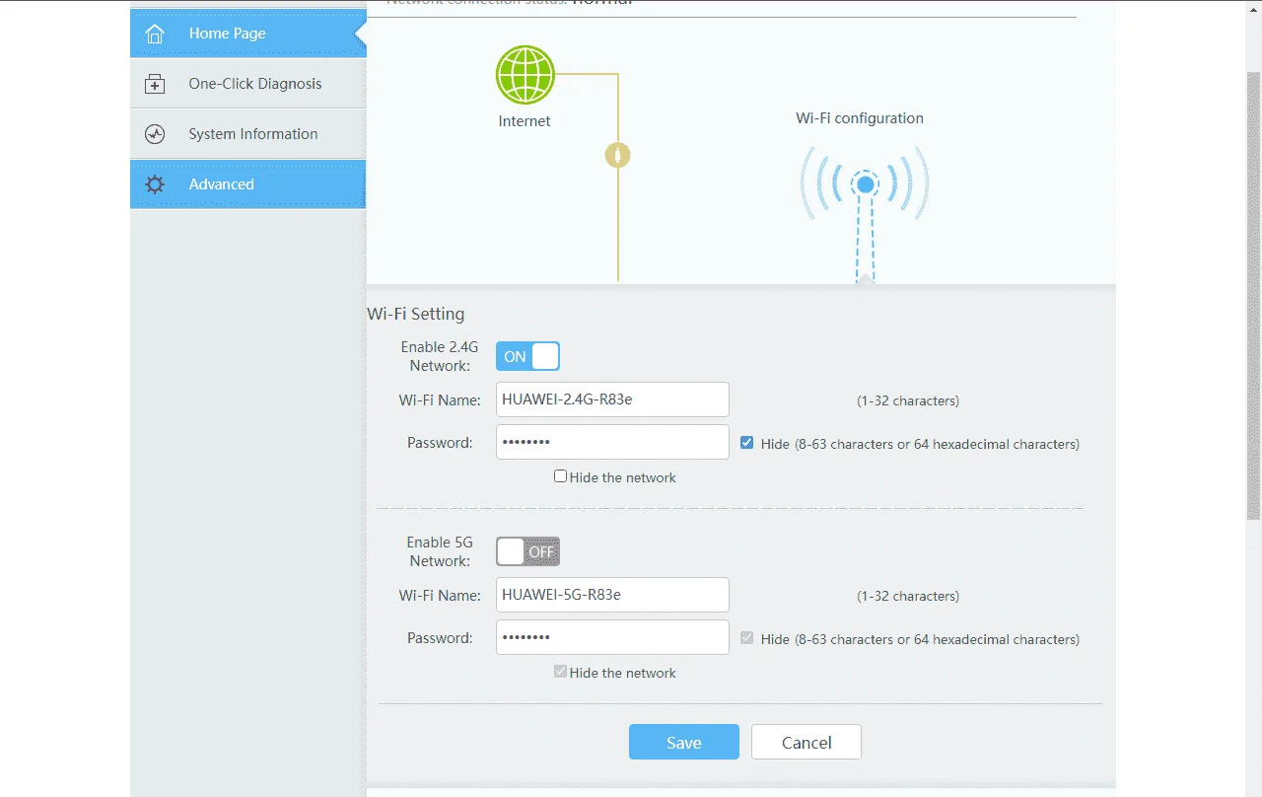Viewport: 1262px width, 797px height.
Task: Cancel the Wi-Fi setting changes
Action: click(806, 742)
